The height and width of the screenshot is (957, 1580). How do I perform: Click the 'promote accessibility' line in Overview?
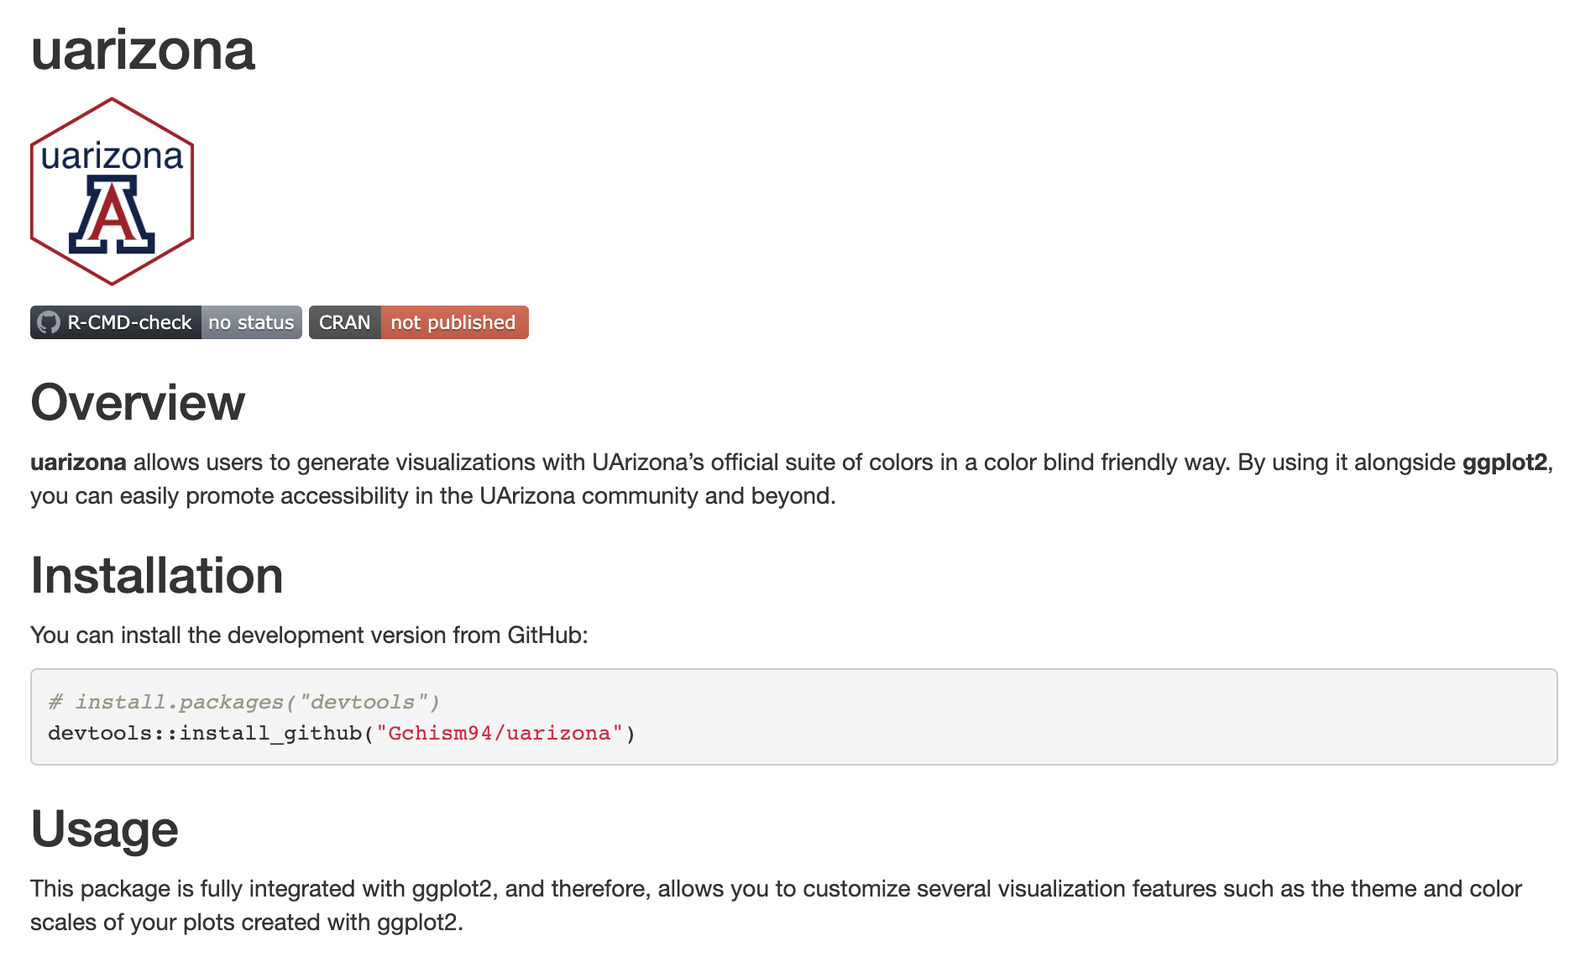coord(432,496)
